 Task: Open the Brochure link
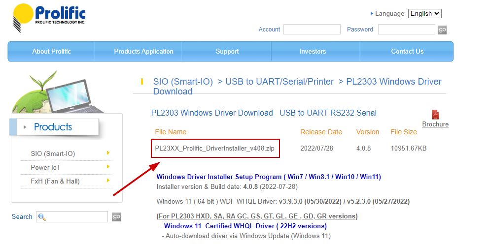click(435, 124)
